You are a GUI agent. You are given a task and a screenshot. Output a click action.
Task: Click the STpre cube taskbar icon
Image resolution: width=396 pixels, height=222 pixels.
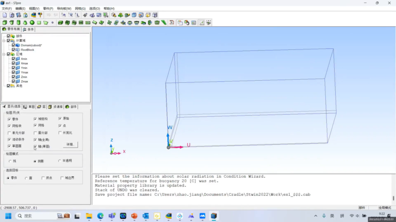click(214, 216)
